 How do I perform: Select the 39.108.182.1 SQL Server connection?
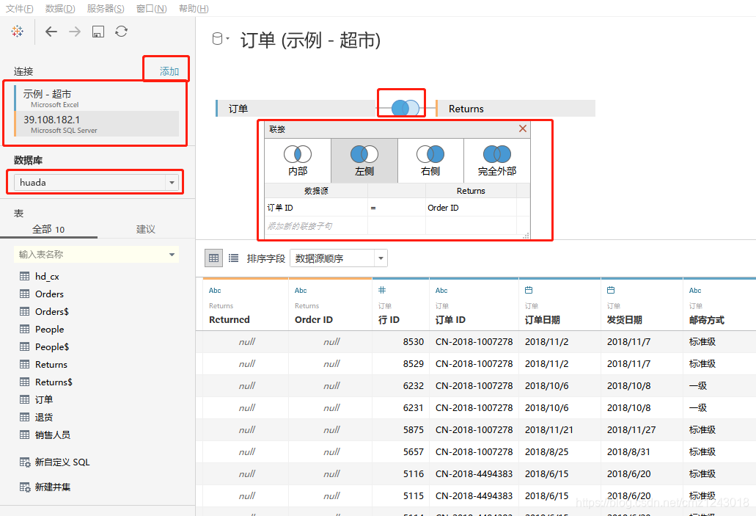click(x=97, y=124)
